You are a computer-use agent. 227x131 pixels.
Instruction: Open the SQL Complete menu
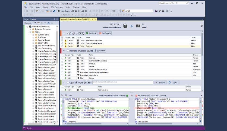(57, 7)
